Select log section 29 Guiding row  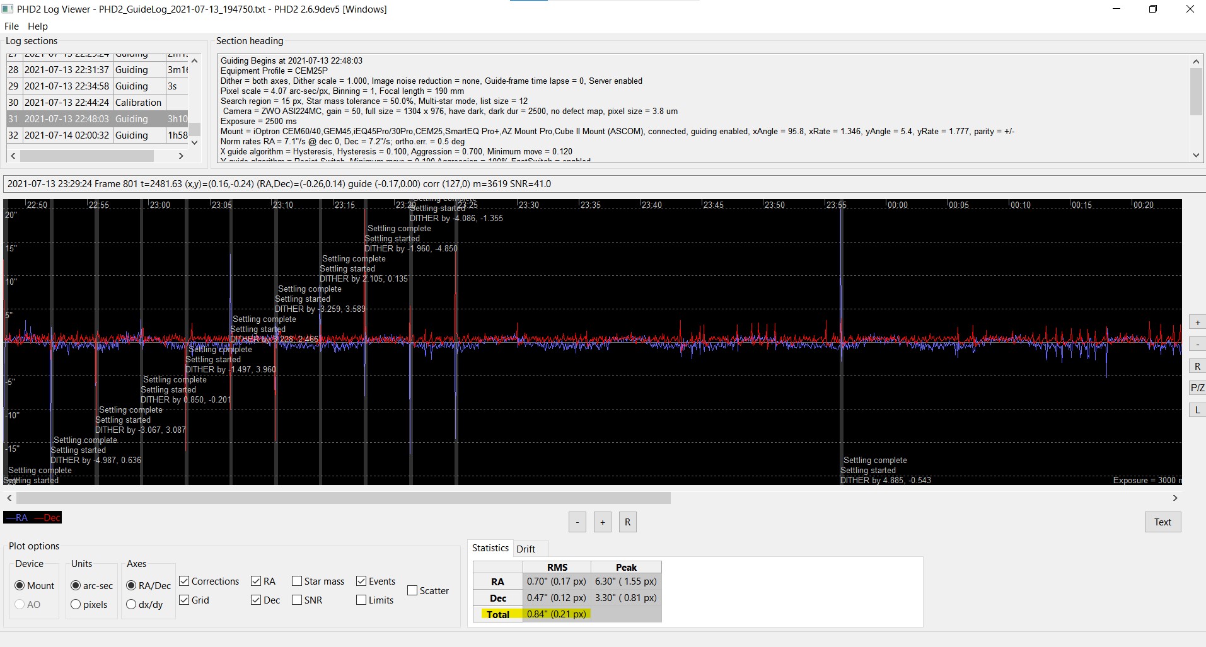pos(97,86)
